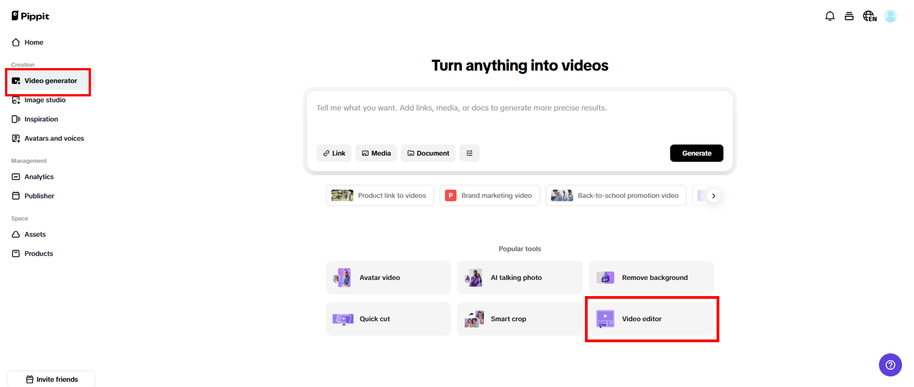Add Media to the prompt
This screenshot has width=914, height=387.
click(376, 153)
